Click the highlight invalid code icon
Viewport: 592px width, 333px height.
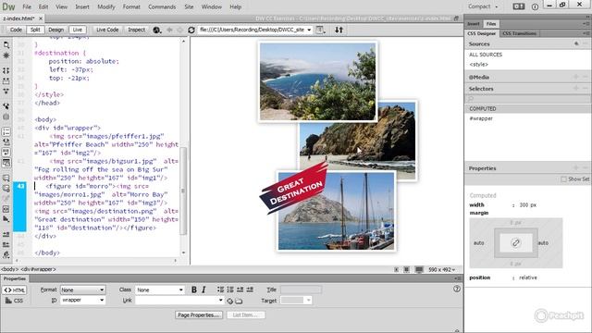tap(6, 142)
